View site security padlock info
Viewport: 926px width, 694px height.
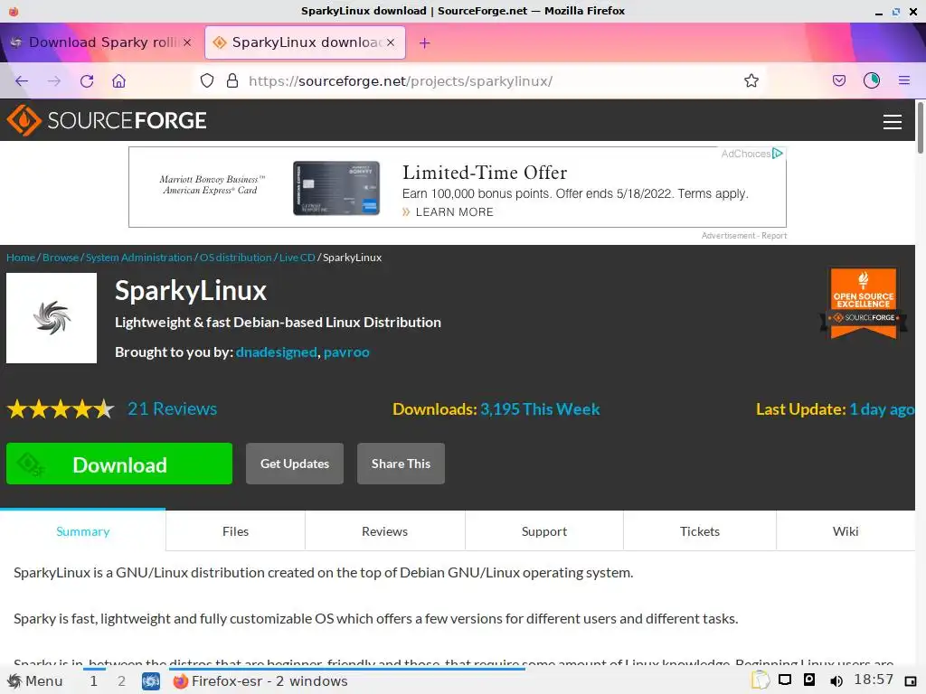point(232,80)
